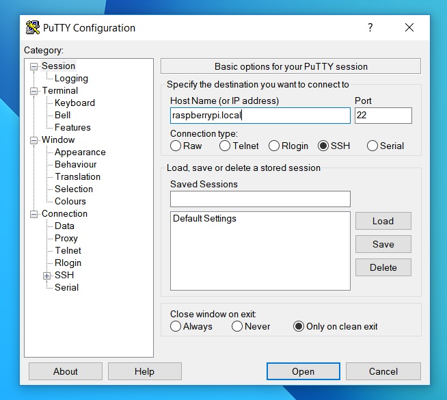Screen dimensions: 447x400
Task: Click the Delete session button
Action: pyautogui.click(x=383, y=267)
